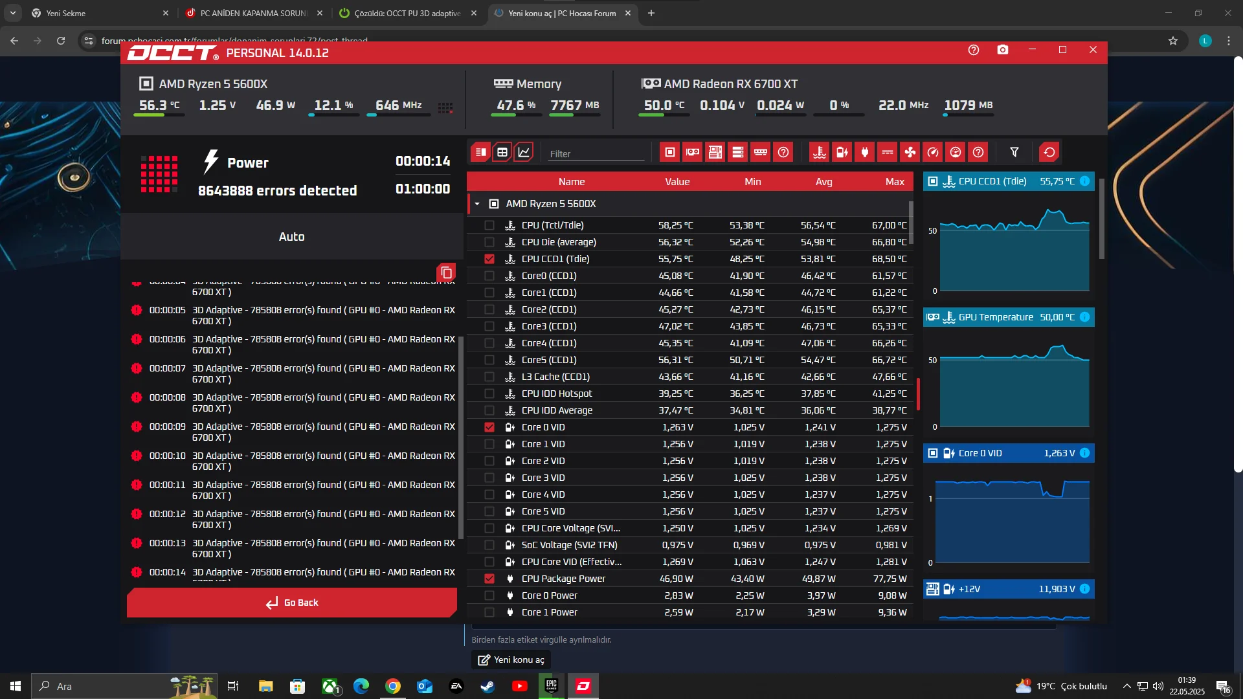
Task: Sort table by Max column header
Action: pos(894,182)
